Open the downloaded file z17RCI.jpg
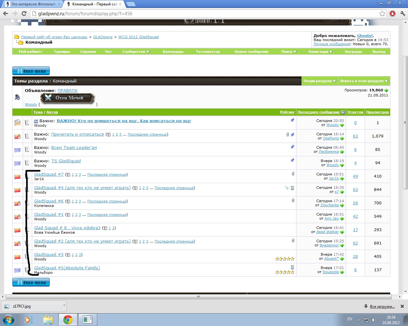 [32, 306]
